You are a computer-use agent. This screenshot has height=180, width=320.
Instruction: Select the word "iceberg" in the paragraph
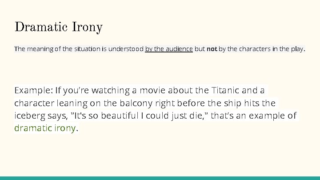coord(30,116)
